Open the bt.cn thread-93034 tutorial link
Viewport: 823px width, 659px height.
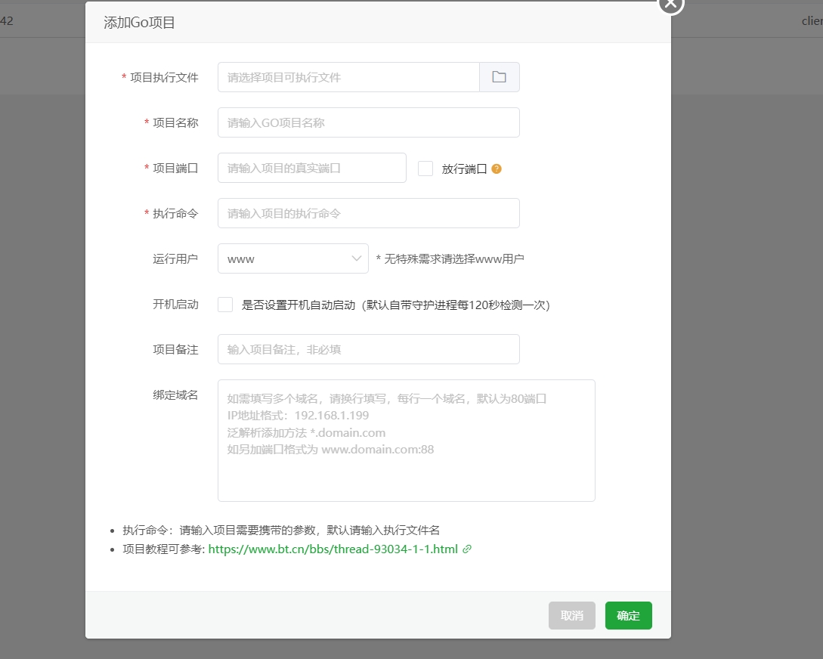point(333,549)
